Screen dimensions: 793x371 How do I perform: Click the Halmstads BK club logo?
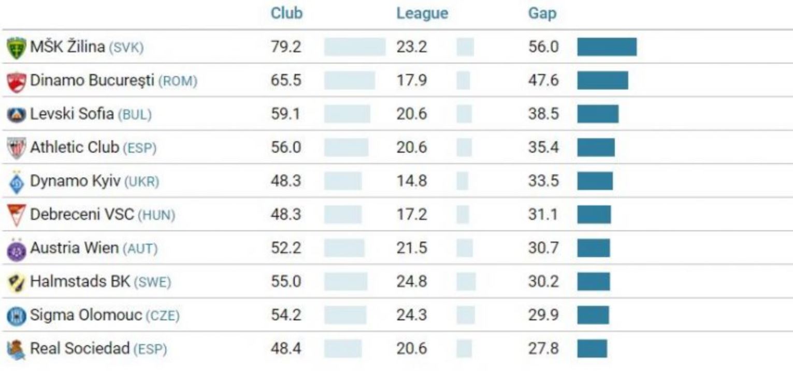pyautogui.click(x=16, y=283)
